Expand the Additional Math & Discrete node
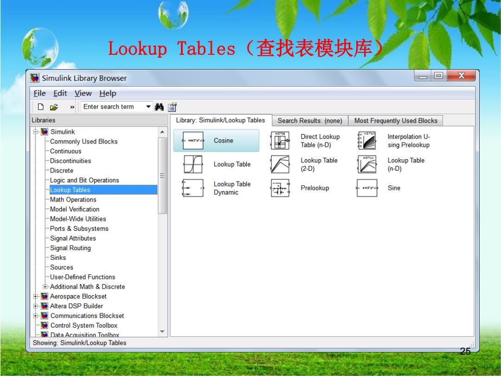 point(45,287)
